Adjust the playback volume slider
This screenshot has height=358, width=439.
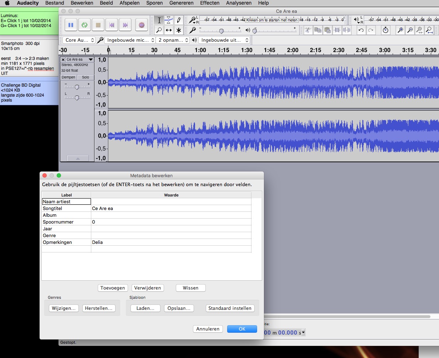[254, 31]
